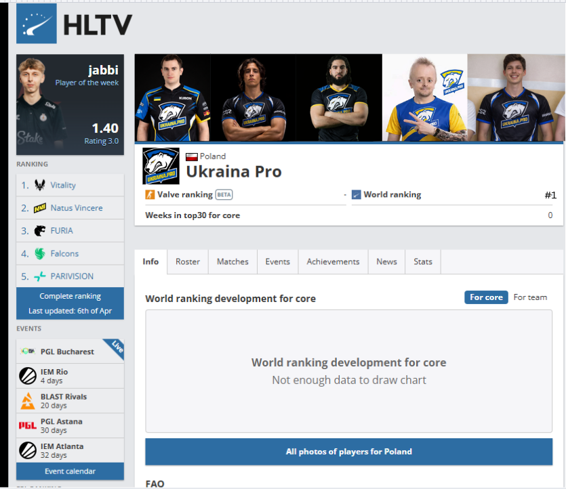The width and height of the screenshot is (566, 489).
Task: Click the 1.40 rating value
Action: [x=105, y=128]
